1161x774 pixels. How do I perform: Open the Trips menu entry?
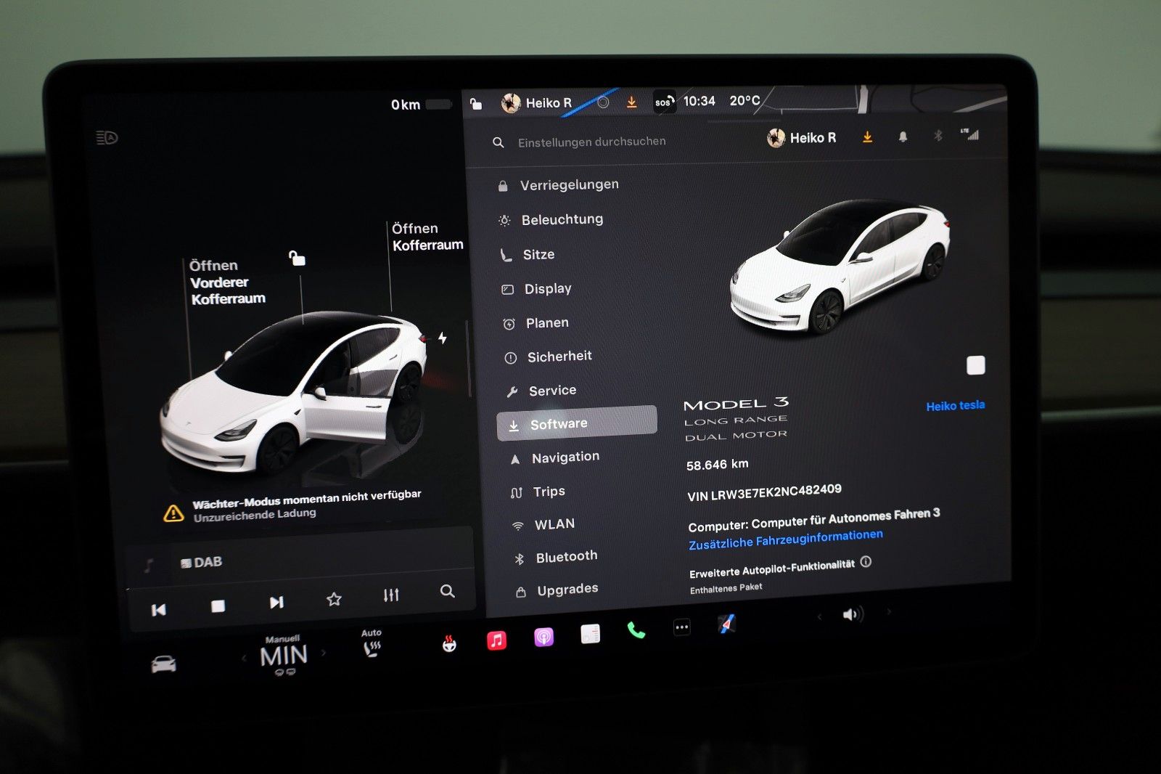[538, 492]
